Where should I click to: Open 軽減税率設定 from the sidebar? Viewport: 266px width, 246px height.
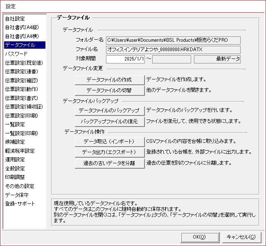point(20,151)
